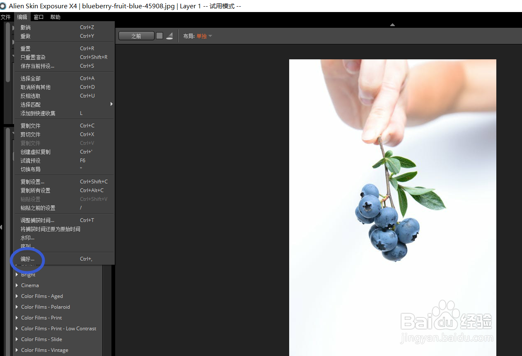Click the Alien Skin Exposure app icon
Screen dimensions: 522x356
pyautogui.click(x=3, y=6)
